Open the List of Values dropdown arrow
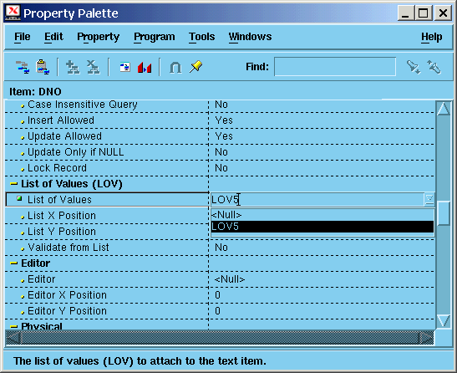This screenshot has height=373, width=457. (429, 200)
